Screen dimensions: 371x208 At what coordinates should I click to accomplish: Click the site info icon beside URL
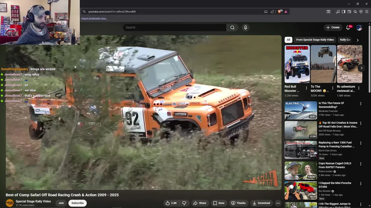tap(84, 12)
